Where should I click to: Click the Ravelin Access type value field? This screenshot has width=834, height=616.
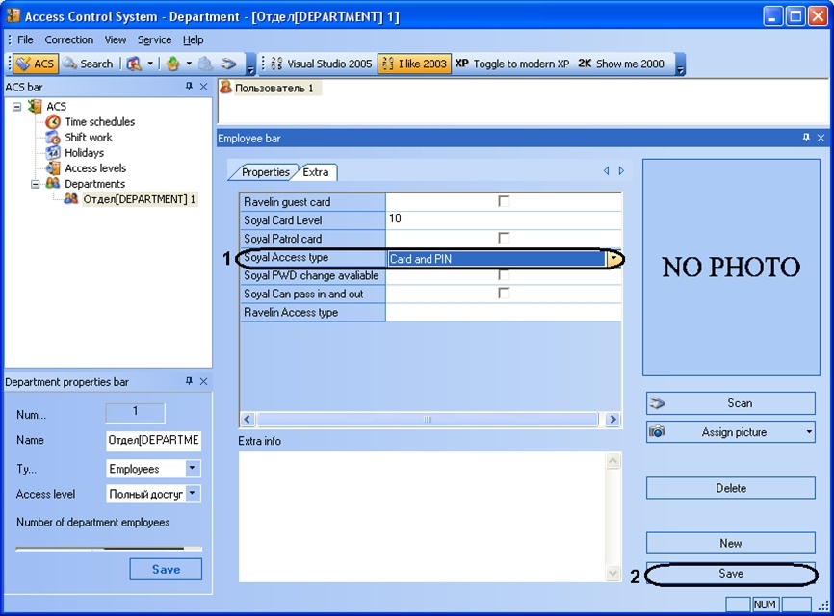click(503, 312)
